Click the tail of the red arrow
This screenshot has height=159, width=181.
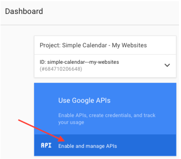click(x=19, y=120)
